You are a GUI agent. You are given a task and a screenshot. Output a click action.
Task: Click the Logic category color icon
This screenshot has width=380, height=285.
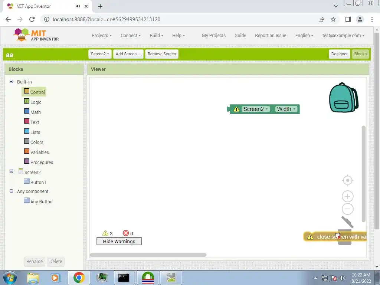click(27, 101)
